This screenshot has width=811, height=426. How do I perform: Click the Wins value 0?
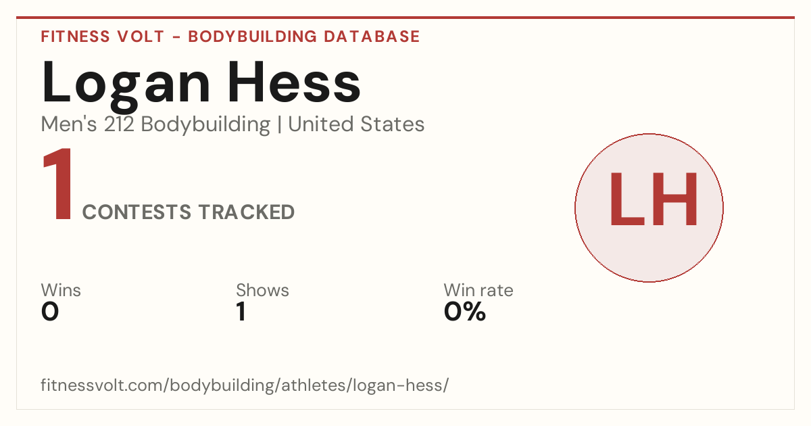pyautogui.click(x=50, y=312)
